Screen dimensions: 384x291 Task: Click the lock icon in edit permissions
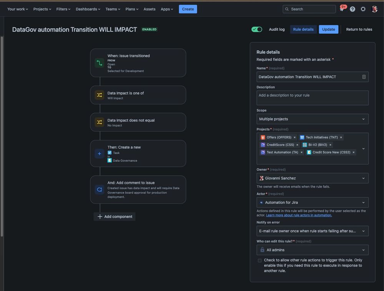262,250
